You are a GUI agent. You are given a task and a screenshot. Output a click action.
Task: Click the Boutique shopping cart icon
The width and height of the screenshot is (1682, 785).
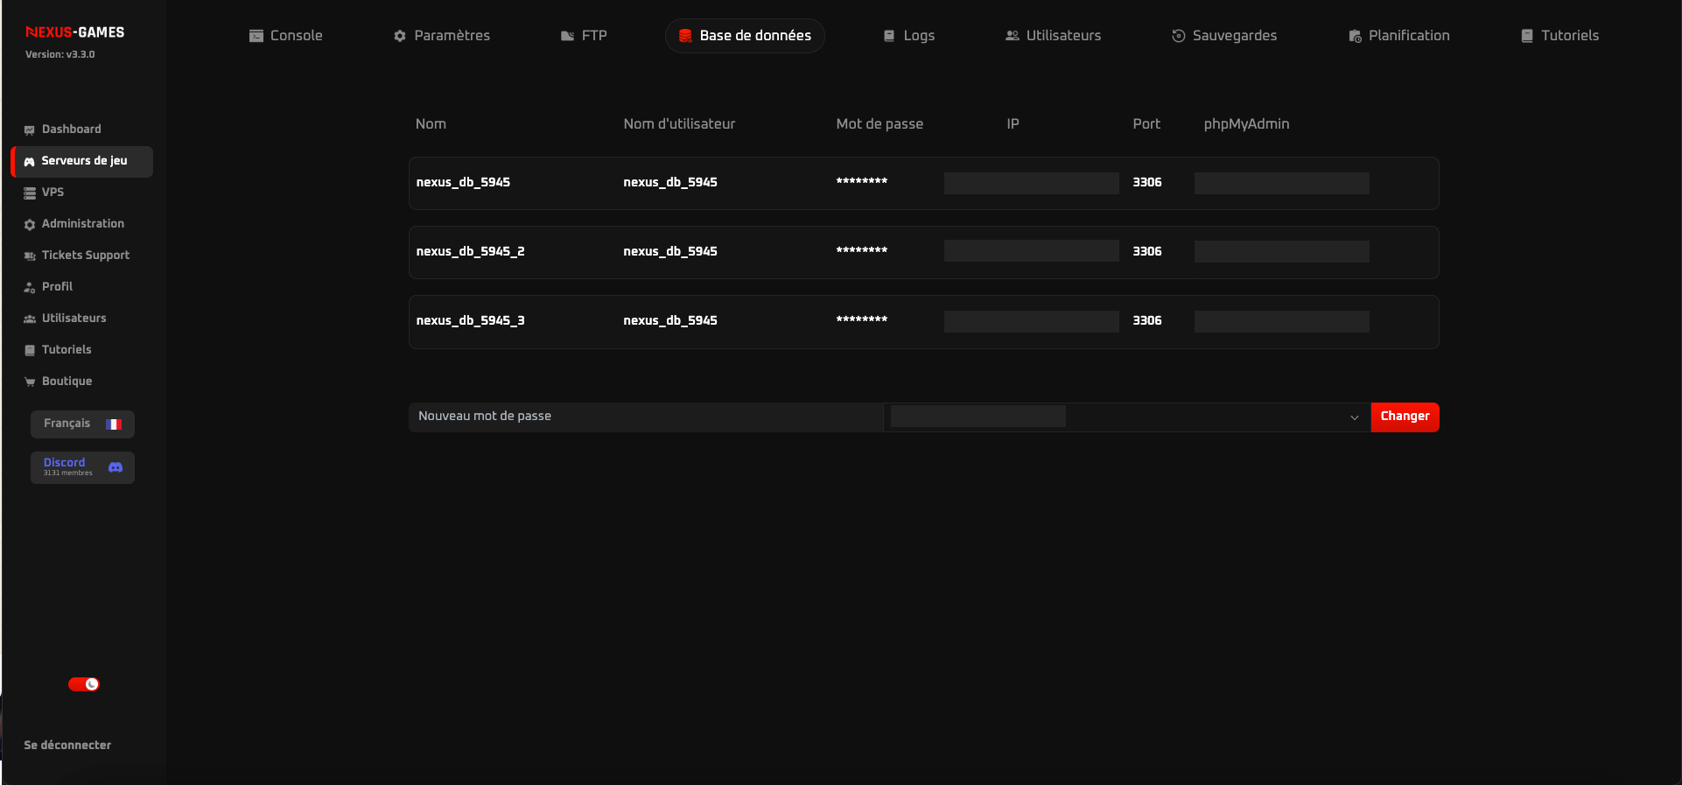[x=30, y=382]
